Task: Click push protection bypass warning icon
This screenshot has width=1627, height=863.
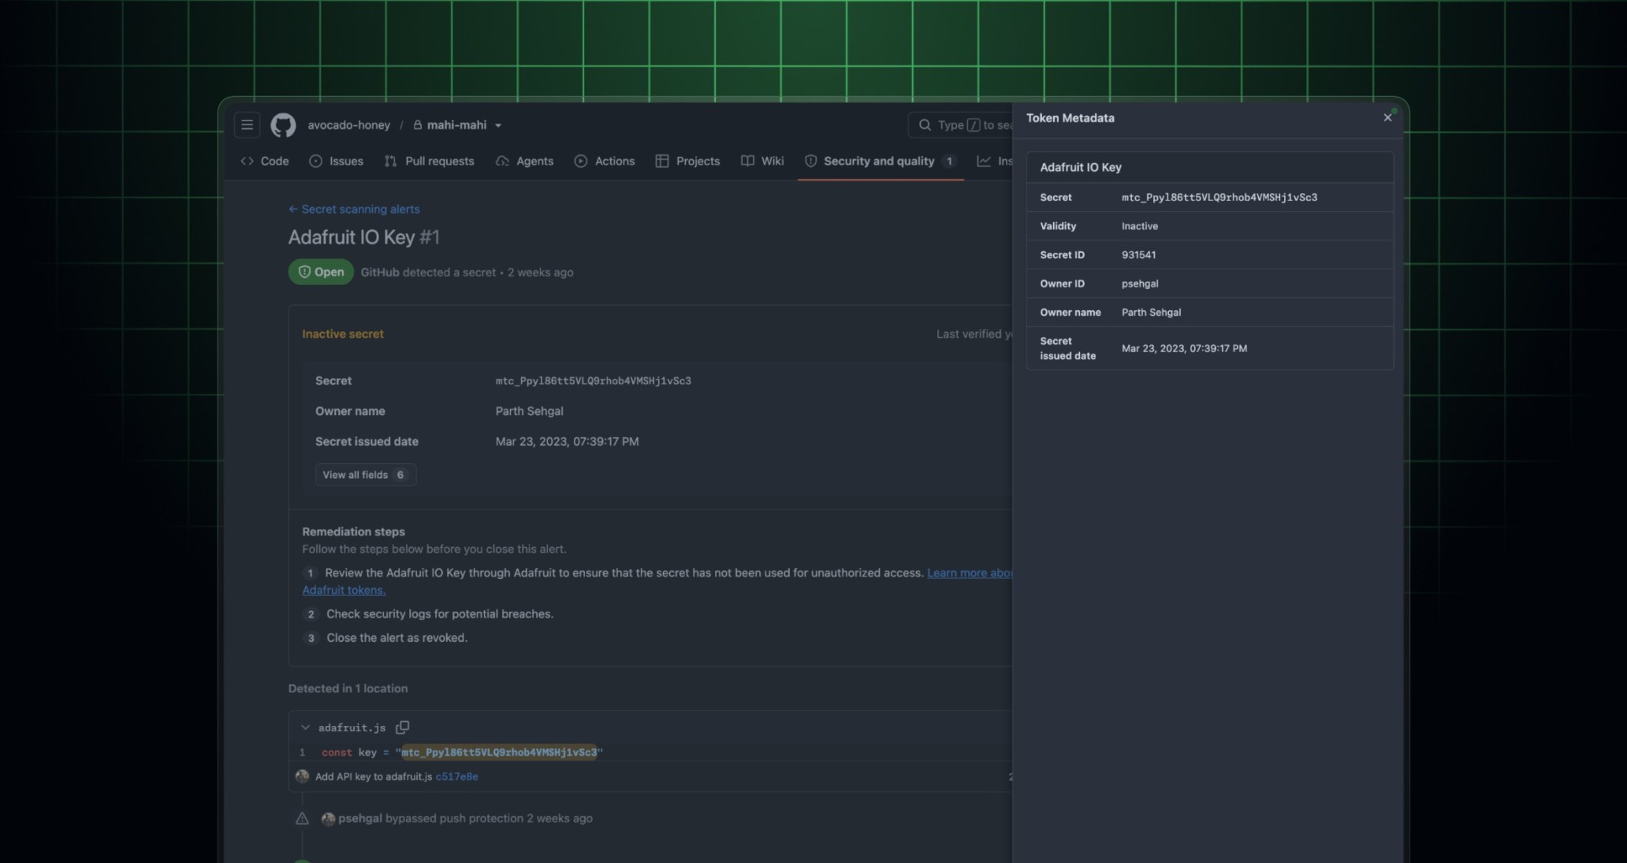Action: [x=302, y=819]
